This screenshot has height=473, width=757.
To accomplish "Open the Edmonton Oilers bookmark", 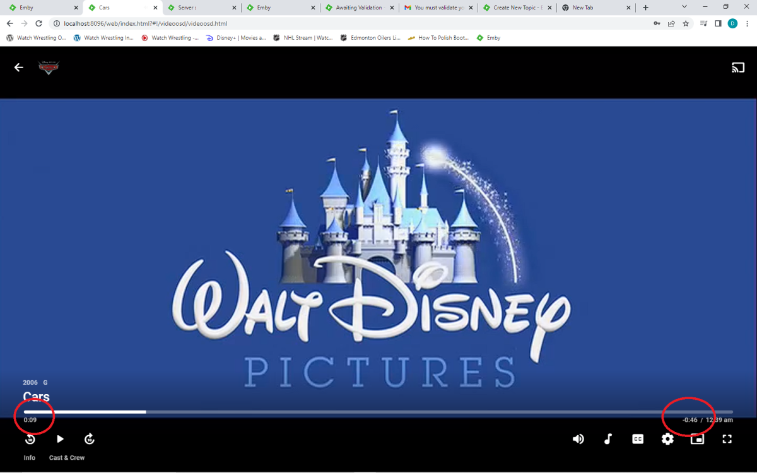I will pos(370,38).
